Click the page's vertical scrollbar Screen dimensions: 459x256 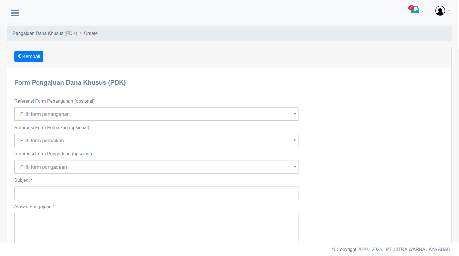pos(458,25)
